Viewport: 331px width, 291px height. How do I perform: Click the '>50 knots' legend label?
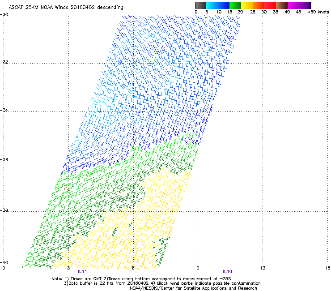318,12
